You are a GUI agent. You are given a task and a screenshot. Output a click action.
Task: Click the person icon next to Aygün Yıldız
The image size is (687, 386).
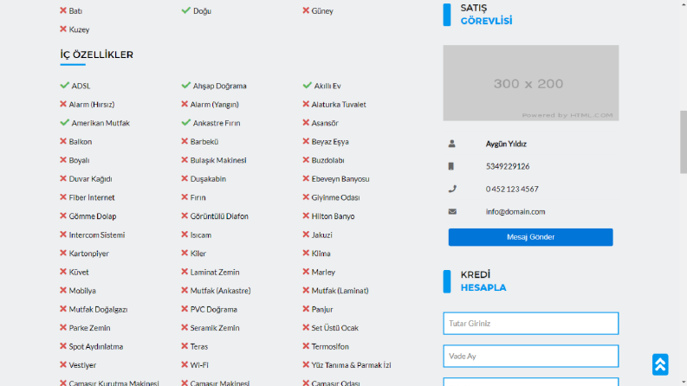[451, 144]
